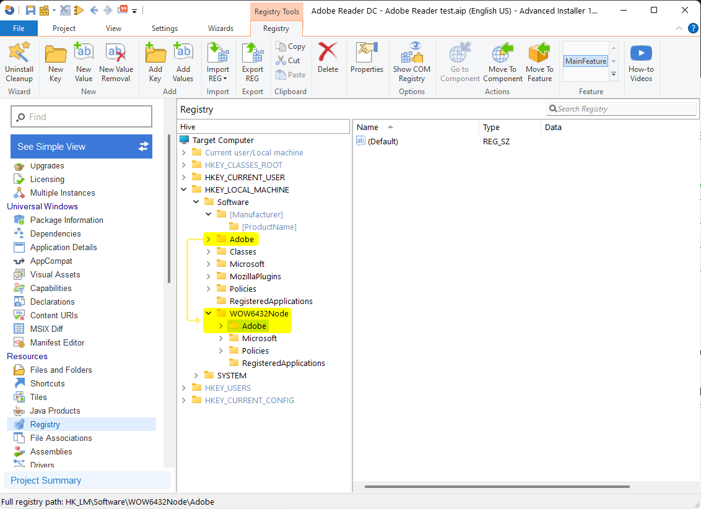
Task: Click the Add Key ribbon button
Action: tap(155, 62)
